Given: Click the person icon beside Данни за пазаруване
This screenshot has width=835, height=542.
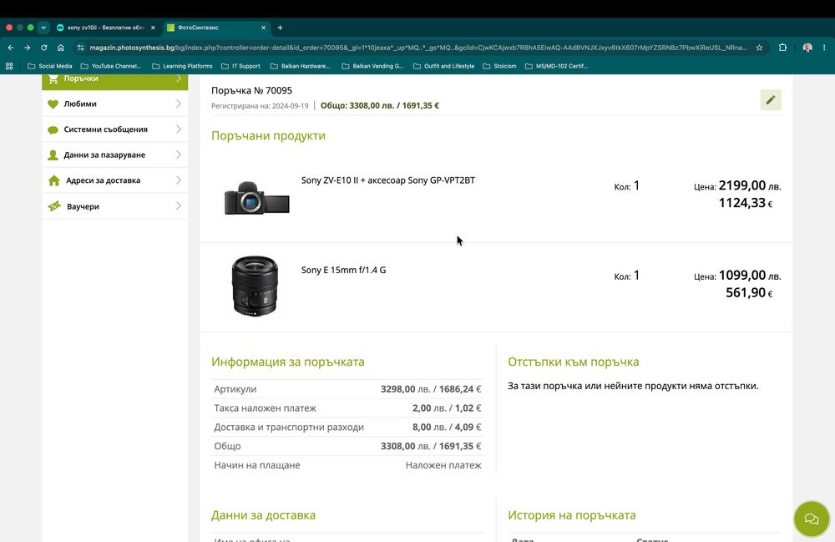Looking at the screenshot, I should click(x=53, y=155).
